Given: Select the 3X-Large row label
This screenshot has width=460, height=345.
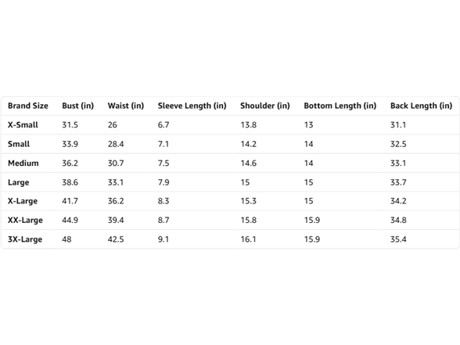Looking at the screenshot, I should 25,239.
